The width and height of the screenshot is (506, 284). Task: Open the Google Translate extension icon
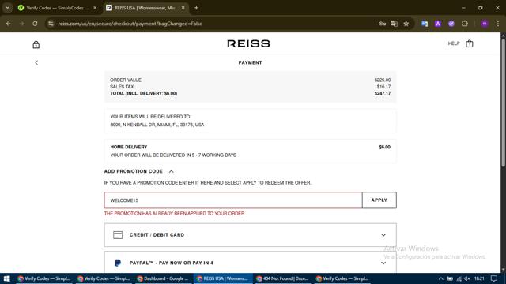coord(425,24)
